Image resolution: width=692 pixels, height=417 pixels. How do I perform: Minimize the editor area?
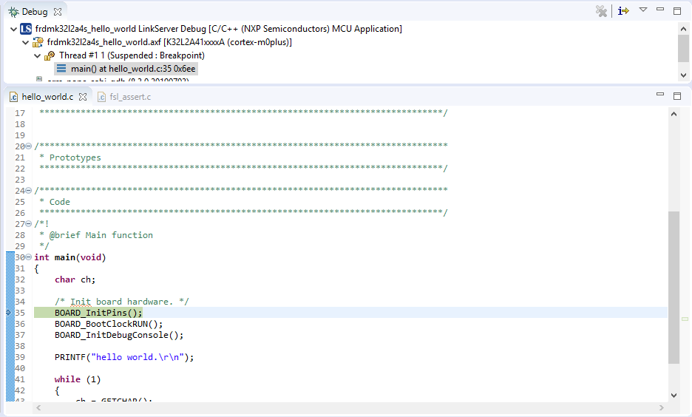click(x=660, y=95)
